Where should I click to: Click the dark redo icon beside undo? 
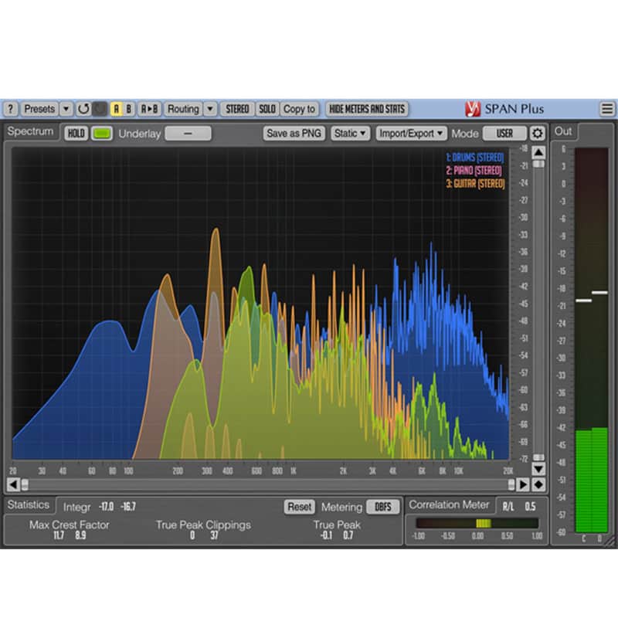click(x=100, y=109)
